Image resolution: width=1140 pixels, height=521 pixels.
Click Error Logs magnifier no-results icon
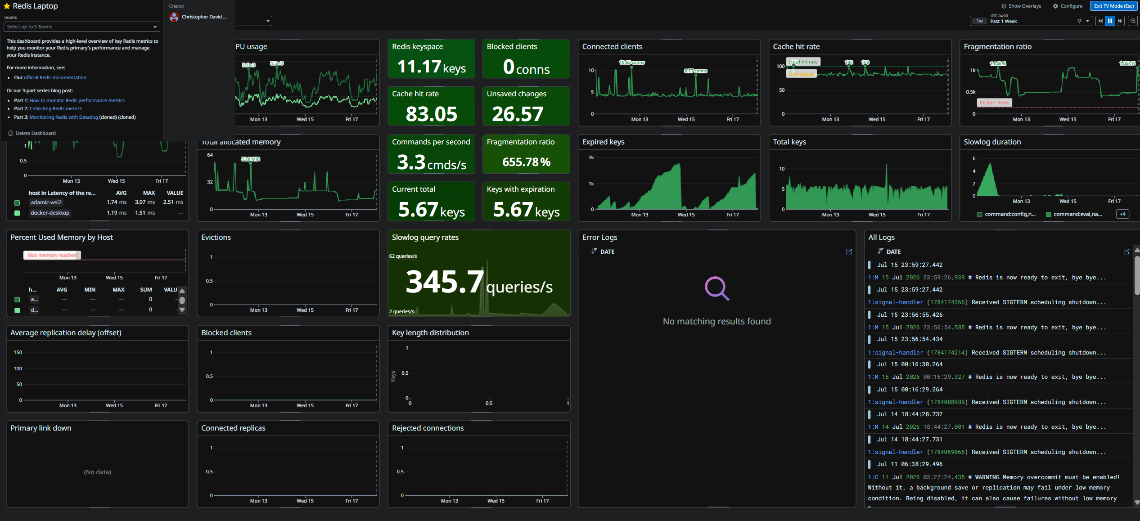(717, 288)
